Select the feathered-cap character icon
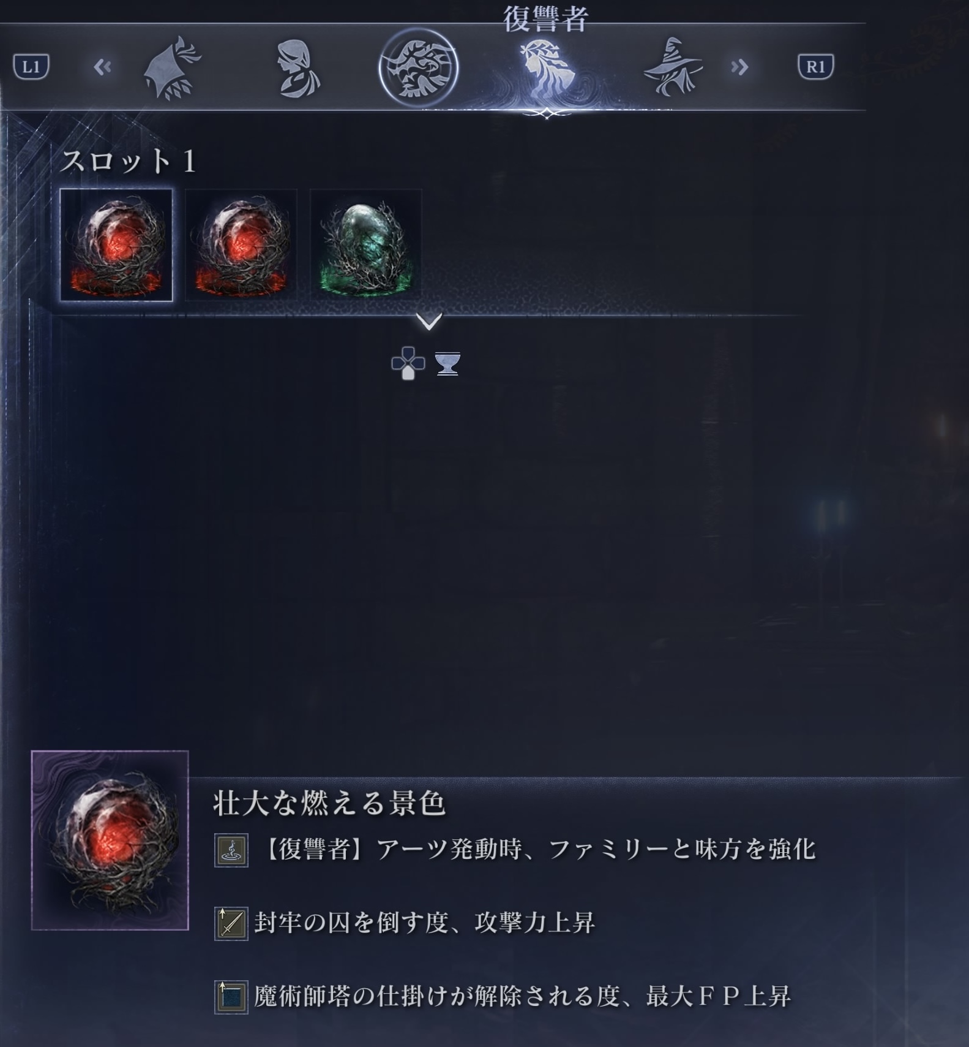The image size is (969, 1047). [172, 68]
